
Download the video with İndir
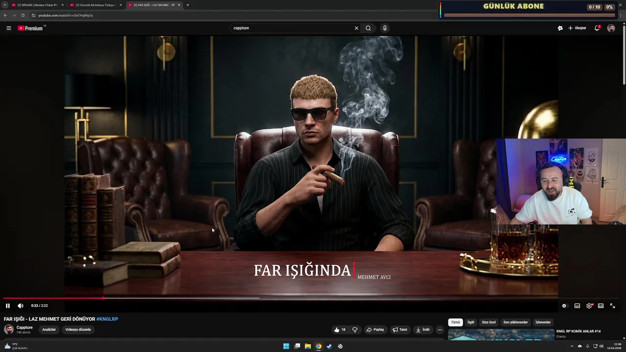click(423, 330)
